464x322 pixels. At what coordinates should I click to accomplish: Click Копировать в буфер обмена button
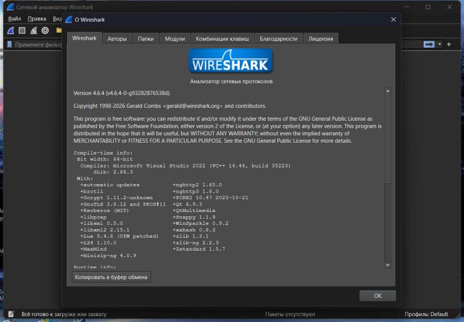[x=111, y=277]
